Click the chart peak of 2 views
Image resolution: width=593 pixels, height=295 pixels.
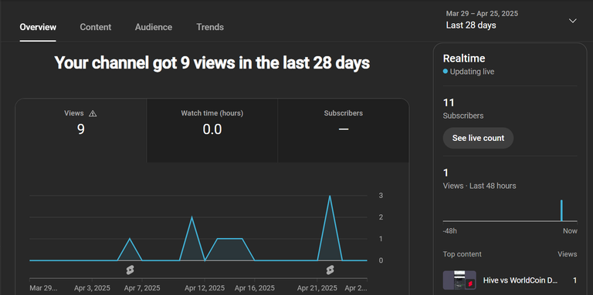191,218
